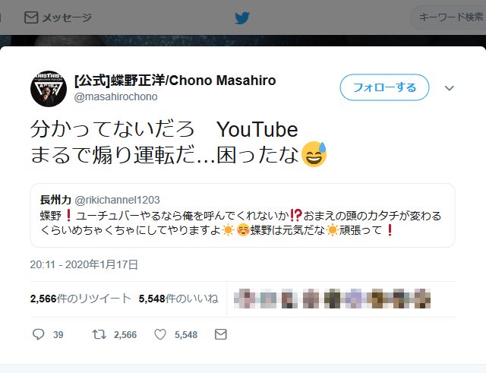Click the Twitter bird logo

tap(242, 18)
